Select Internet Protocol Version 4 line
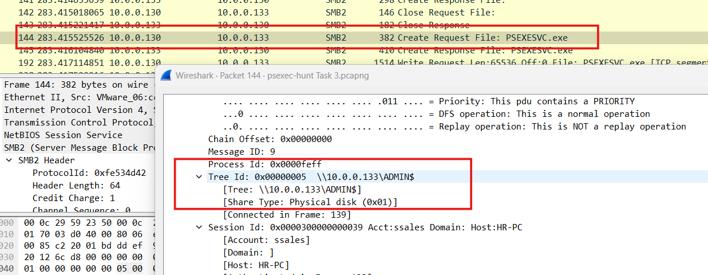Screen dimensions: 708x275 (x=78, y=110)
